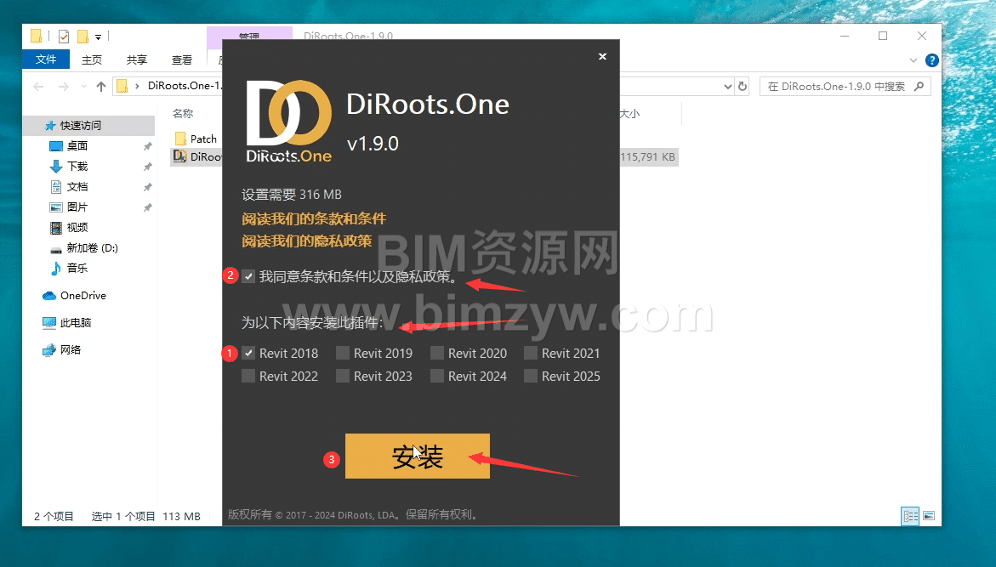This screenshot has height=567, width=996.
Task: Click the 视频 film strip icon
Action: coord(56,227)
